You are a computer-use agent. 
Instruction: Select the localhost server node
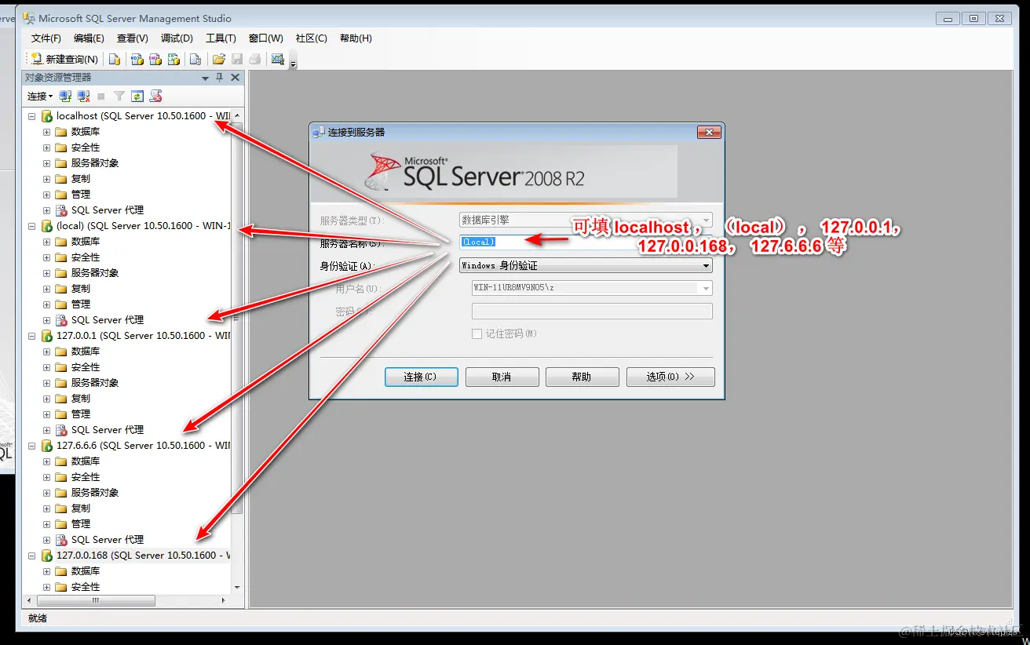[143, 115]
